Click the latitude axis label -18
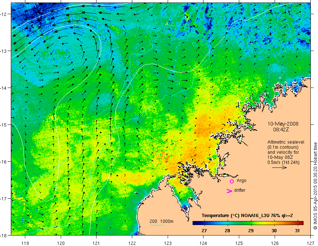The image size is (318, 246). 4,236
